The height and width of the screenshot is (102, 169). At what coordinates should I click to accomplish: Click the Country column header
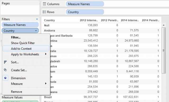49,20
